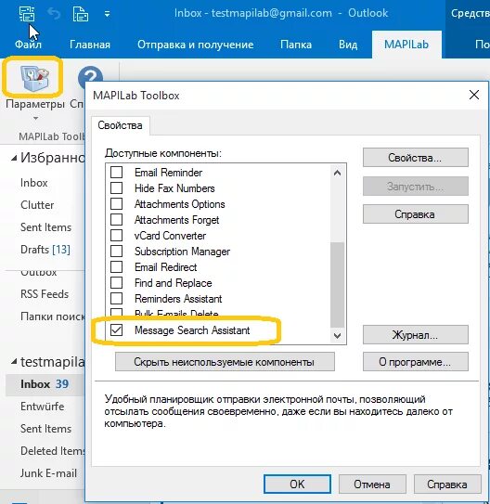Image resolution: width=490 pixels, height=504 pixels.
Task: Click the component list scroll-up arrow
Action: coord(337,174)
